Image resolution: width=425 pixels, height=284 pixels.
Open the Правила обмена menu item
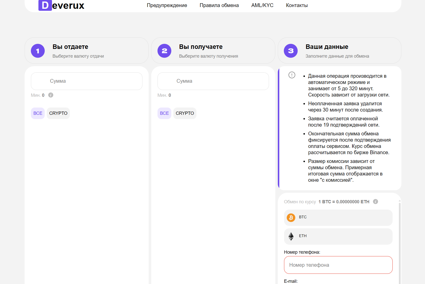(x=219, y=5)
